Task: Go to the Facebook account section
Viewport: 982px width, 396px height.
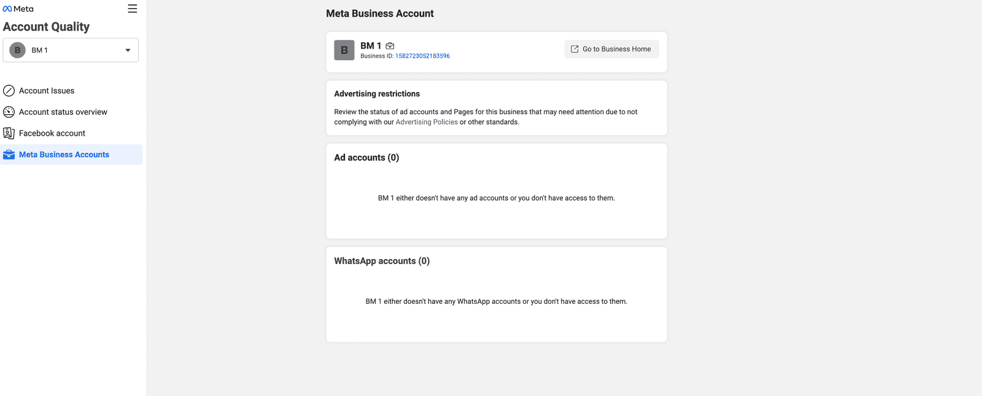Action: point(52,133)
